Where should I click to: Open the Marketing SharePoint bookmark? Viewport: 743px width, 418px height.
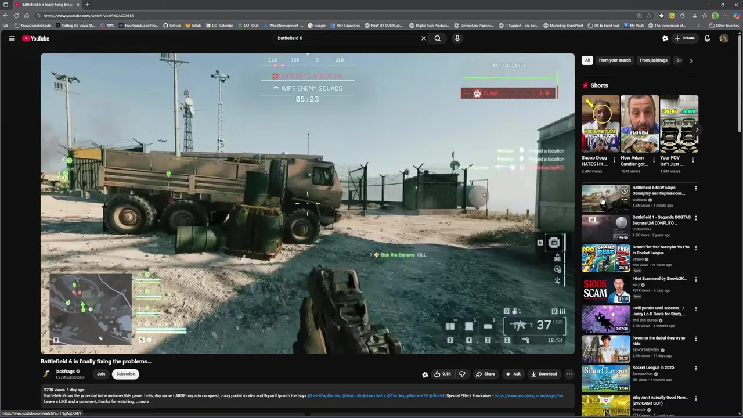coord(564,26)
